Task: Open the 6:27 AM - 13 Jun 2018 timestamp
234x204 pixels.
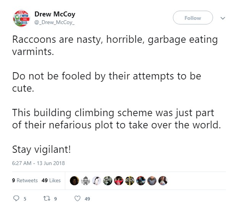Action: (38, 163)
